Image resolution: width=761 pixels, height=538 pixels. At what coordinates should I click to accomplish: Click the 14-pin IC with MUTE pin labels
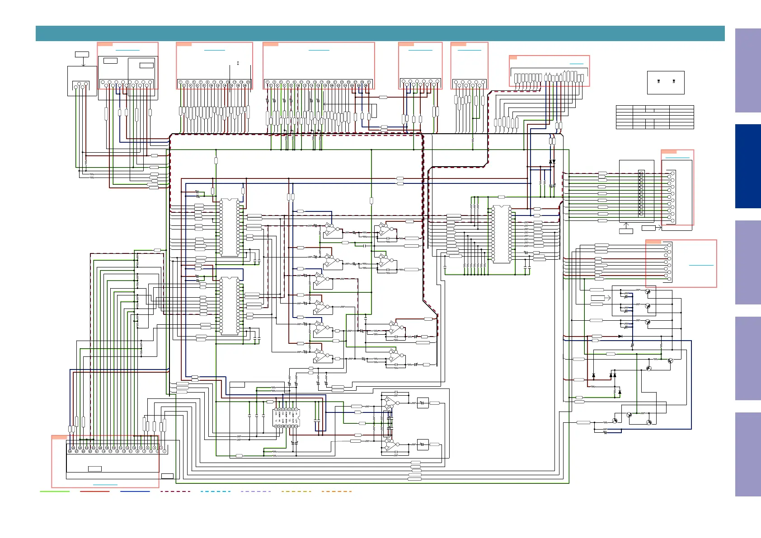[287, 417]
